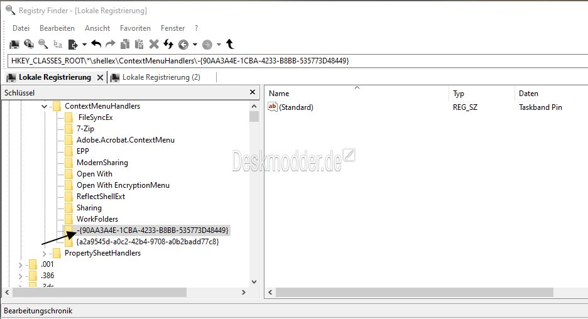Select the -{90AA3A4E-1CBA-4233-B8BB-535773D48449} key
Image resolution: width=588 pixels, height=319 pixels.
(x=153, y=230)
